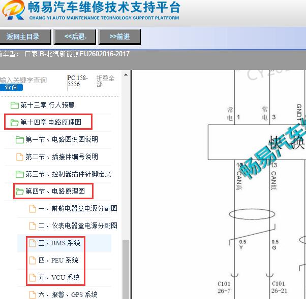Open the page 第二节、插接件编号说明
The image size is (306, 299).
62,157
